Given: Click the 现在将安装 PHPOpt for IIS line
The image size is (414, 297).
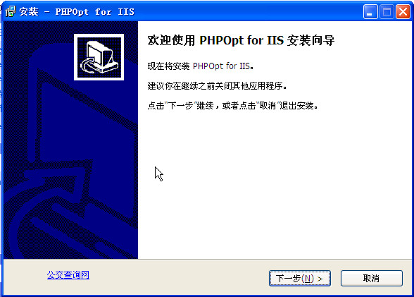Looking at the screenshot, I should (201, 66).
